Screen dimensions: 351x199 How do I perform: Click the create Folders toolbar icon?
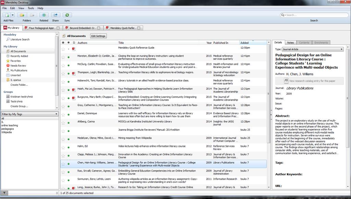(22, 15)
